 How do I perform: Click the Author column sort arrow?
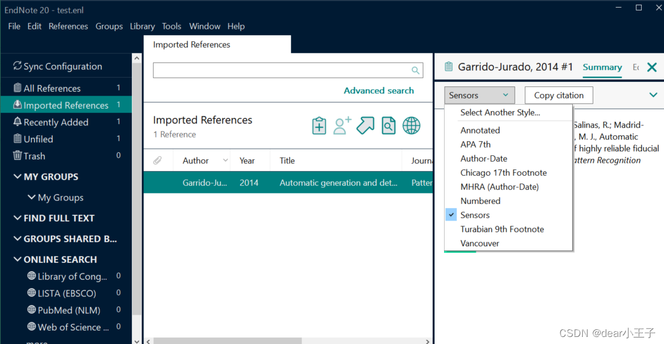tap(225, 160)
